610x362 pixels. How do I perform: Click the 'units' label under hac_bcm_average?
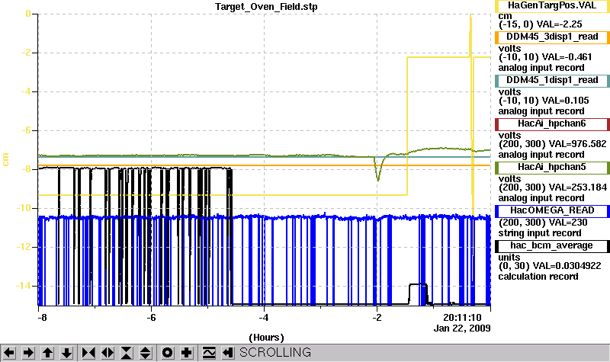tap(509, 258)
